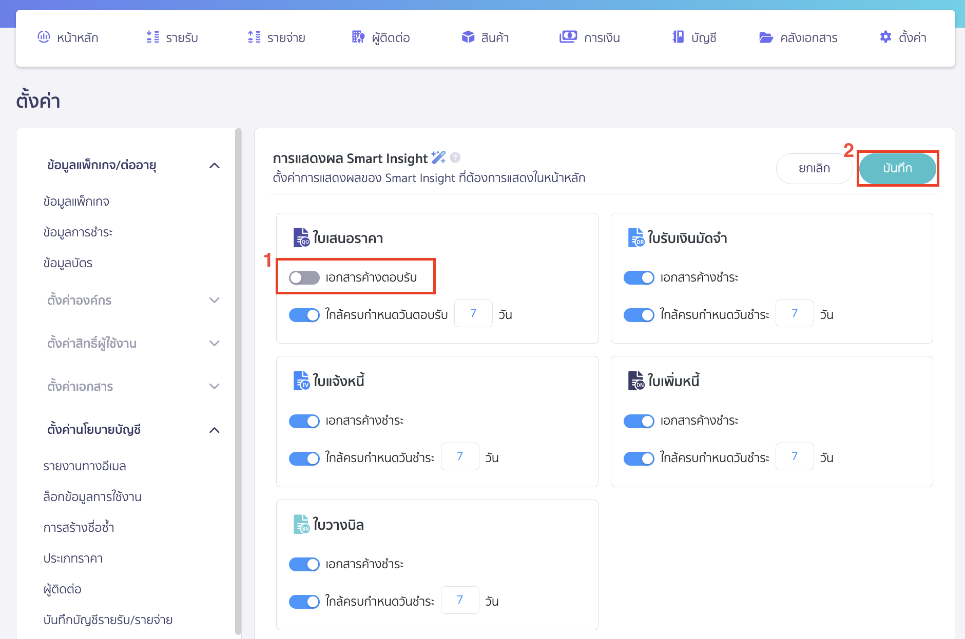Click the ใบวางบิล document icon
Screen dimensions: 965x639
pyautogui.click(x=300, y=524)
